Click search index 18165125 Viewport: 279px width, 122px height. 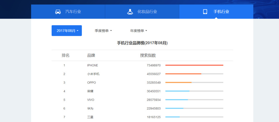coord(154,117)
